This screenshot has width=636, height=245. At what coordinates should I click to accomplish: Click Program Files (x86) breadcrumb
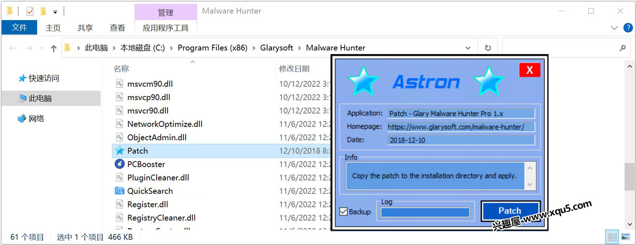click(x=213, y=48)
